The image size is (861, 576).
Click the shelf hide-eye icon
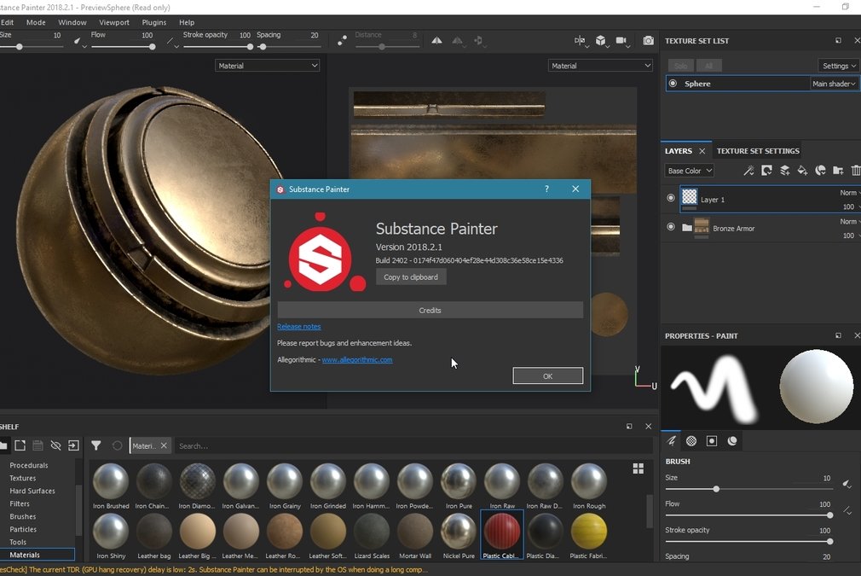click(x=55, y=445)
